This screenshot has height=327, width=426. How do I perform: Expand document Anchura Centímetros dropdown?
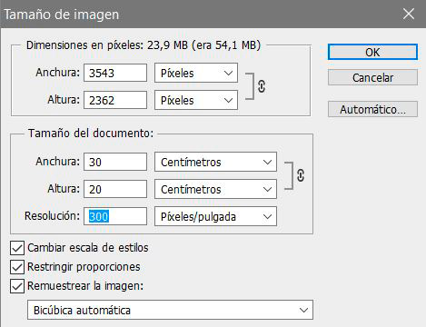(x=215, y=162)
